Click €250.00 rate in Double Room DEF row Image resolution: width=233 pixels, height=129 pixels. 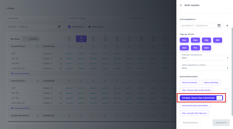(x=69, y=53)
